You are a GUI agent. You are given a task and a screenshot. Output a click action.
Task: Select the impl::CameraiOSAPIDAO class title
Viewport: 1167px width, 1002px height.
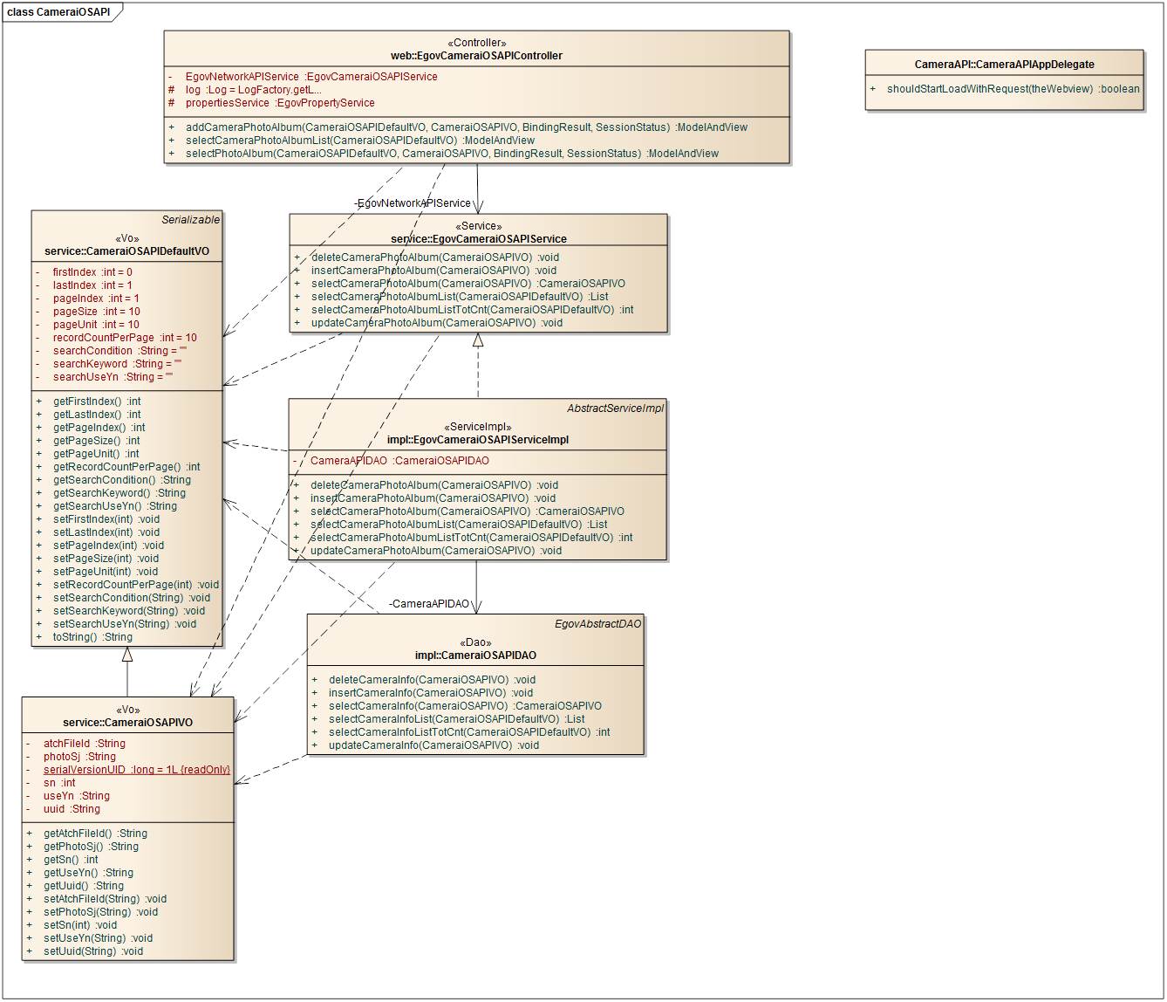pos(475,655)
